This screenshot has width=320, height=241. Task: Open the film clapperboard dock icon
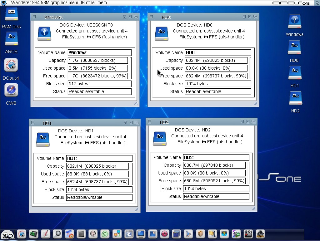248,234
